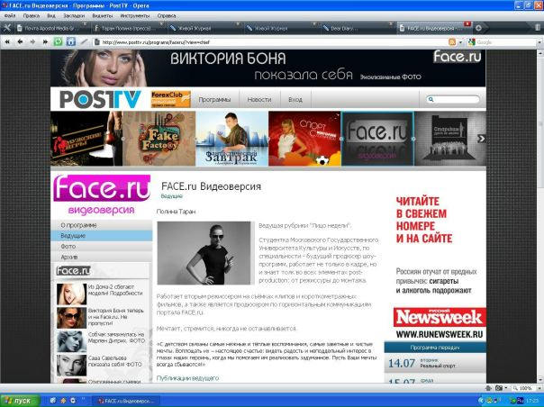Click the Новости navigation link
Viewport: 544px width, 407px height.
[259, 99]
